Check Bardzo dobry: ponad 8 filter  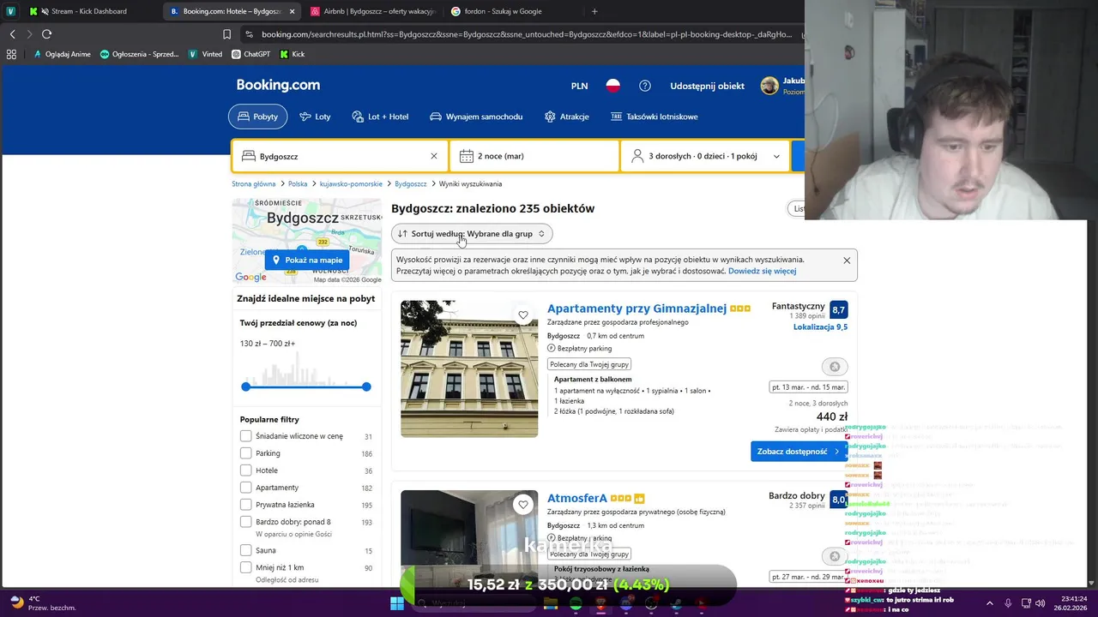pyautogui.click(x=246, y=522)
